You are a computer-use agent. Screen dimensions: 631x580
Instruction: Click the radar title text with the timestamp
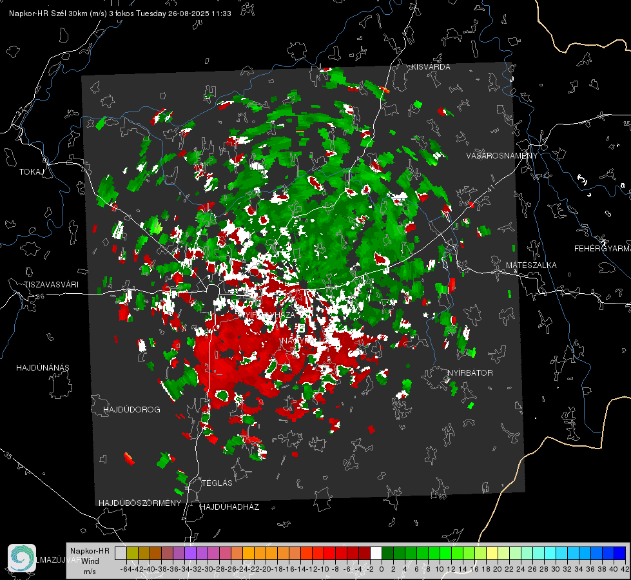(x=120, y=14)
